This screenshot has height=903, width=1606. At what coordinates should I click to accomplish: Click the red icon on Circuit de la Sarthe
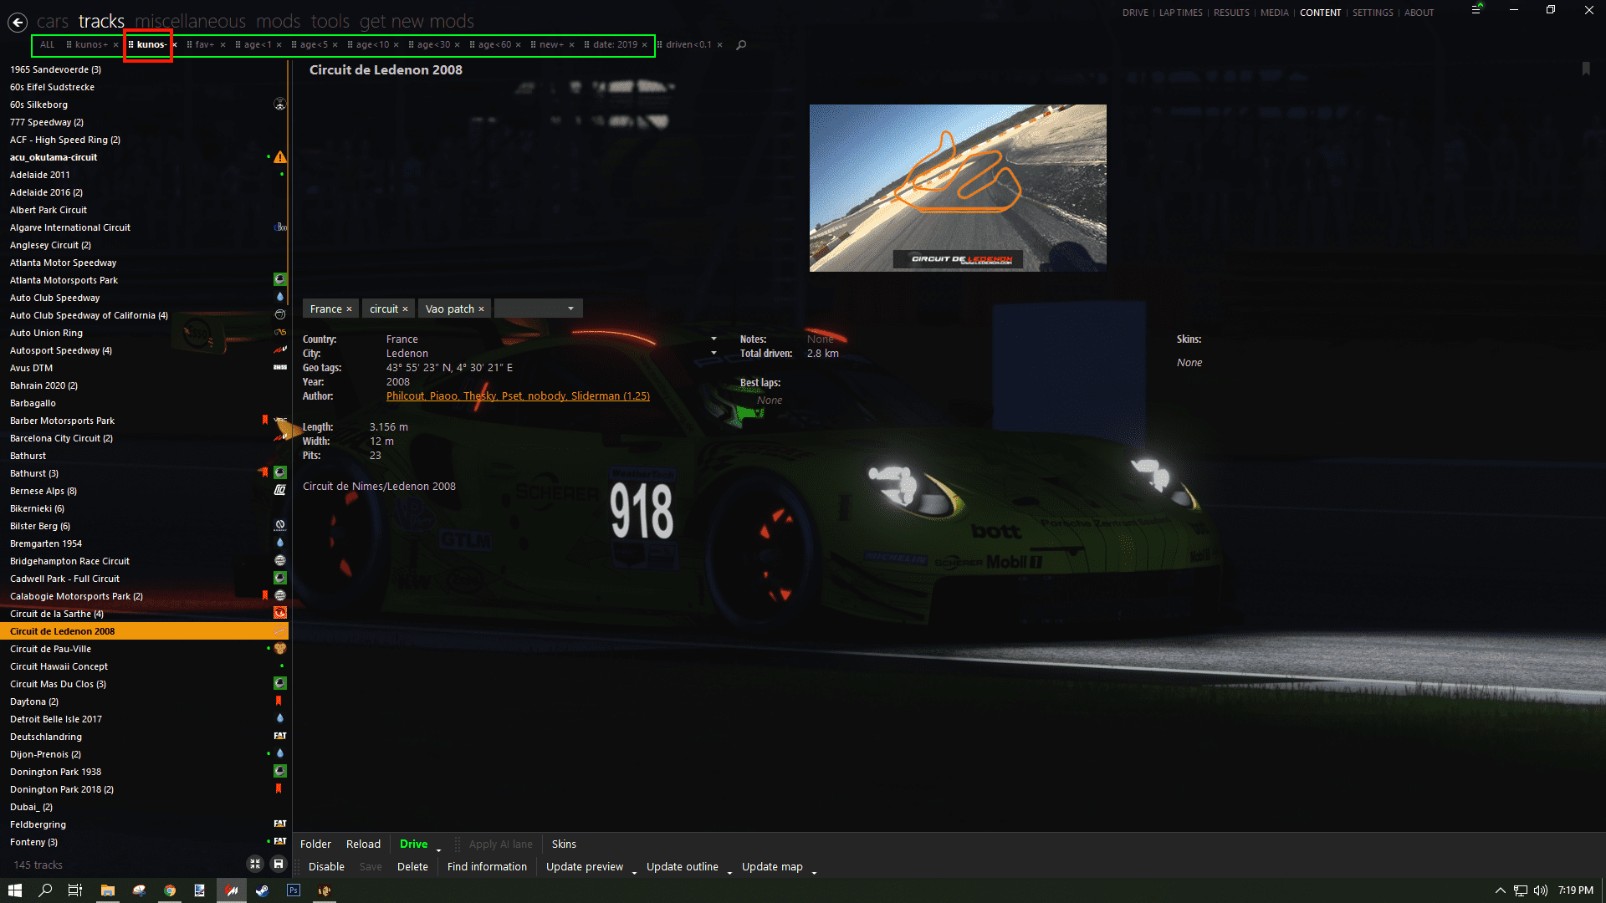(x=280, y=614)
